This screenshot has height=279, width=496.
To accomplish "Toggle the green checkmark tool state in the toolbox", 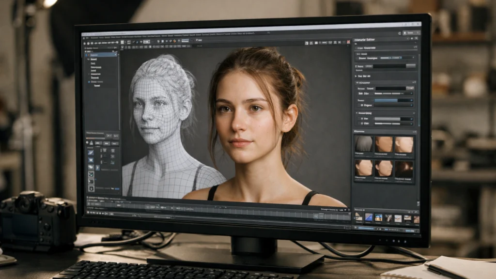I will pyautogui.click(x=91, y=174).
